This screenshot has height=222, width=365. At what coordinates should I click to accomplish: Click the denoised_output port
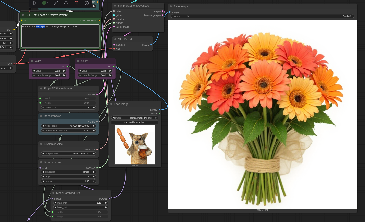pos(163,15)
